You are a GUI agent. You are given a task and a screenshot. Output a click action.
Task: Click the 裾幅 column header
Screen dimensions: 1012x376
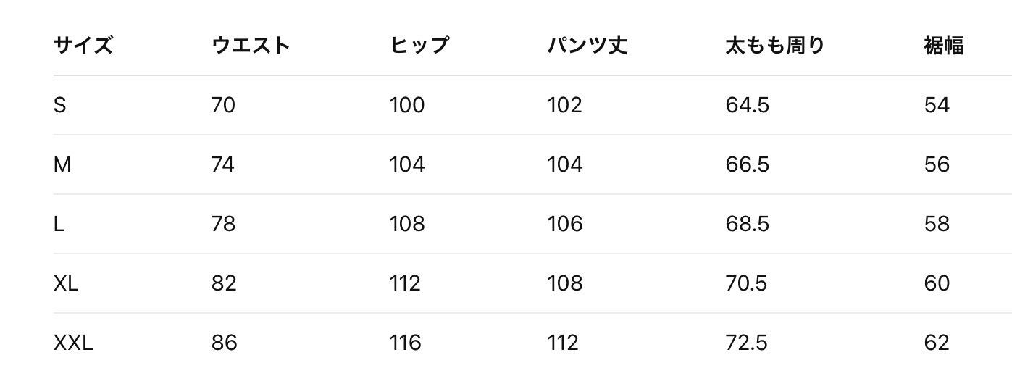pos(943,46)
